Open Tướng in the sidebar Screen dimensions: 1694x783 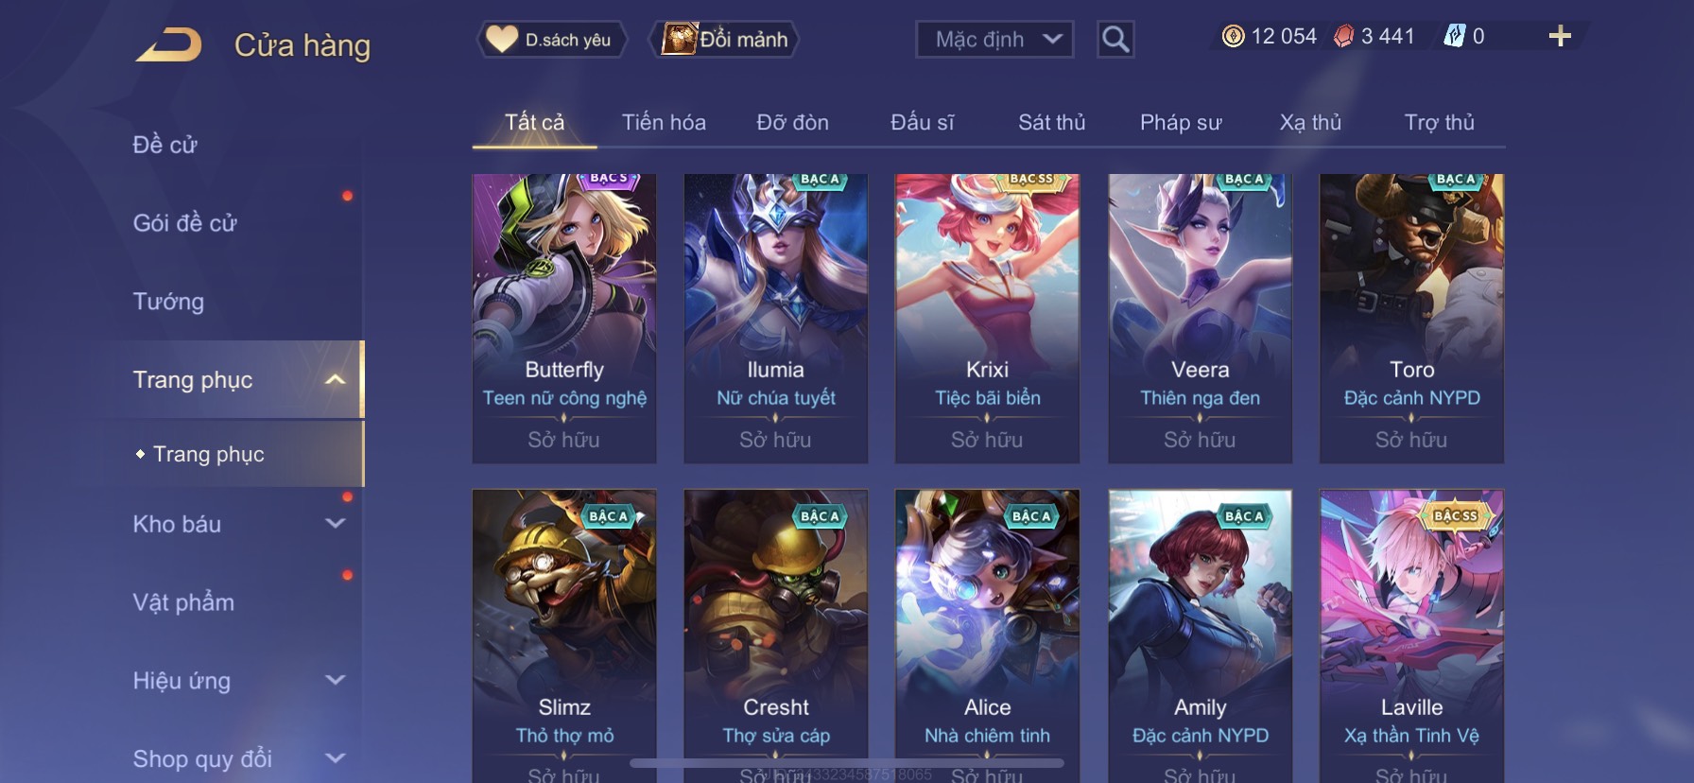tap(168, 301)
